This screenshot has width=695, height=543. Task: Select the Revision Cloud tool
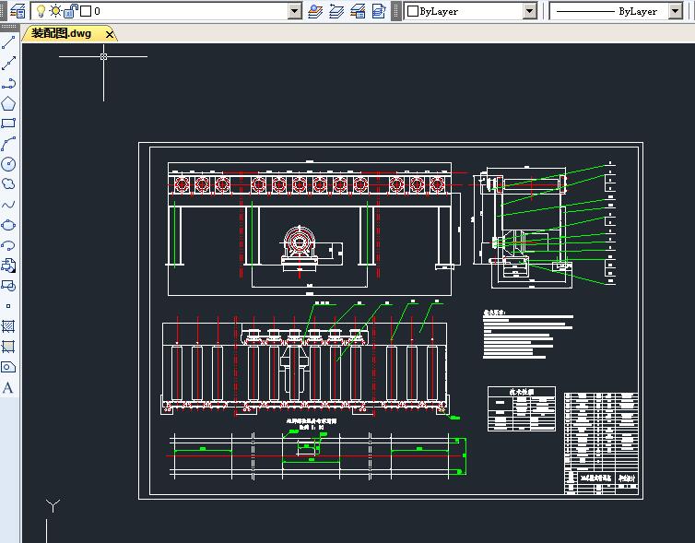pyautogui.click(x=8, y=184)
